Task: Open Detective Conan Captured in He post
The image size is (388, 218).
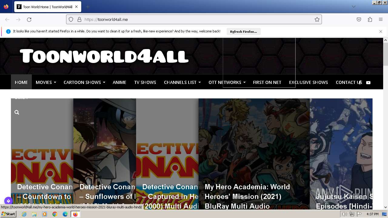Action: click(x=170, y=196)
